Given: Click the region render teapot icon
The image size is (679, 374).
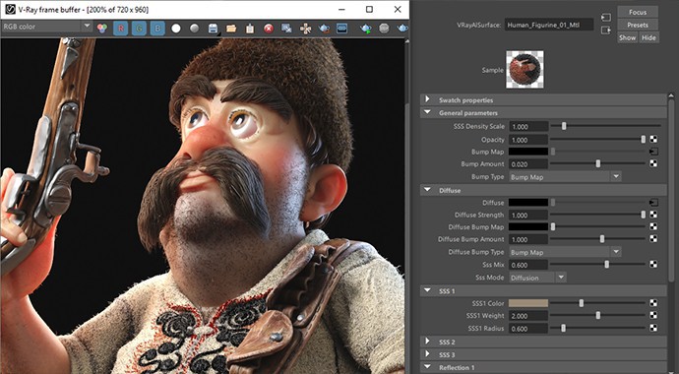Looking at the screenshot, I should tap(324, 29).
